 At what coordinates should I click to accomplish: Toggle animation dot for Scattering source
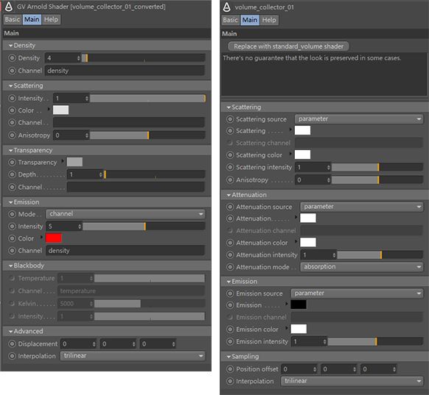coord(230,119)
